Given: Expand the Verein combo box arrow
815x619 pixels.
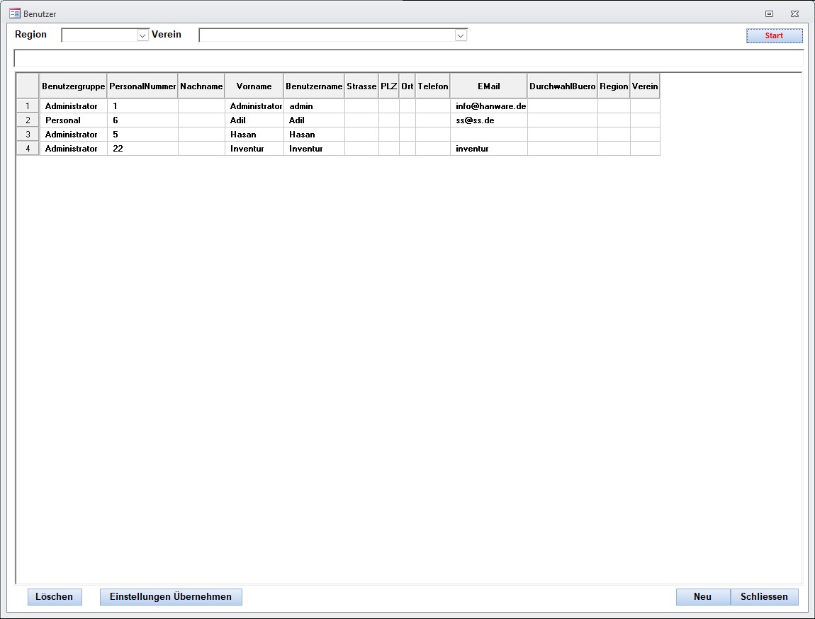Looking at the screenshot, I should [461, 35].
